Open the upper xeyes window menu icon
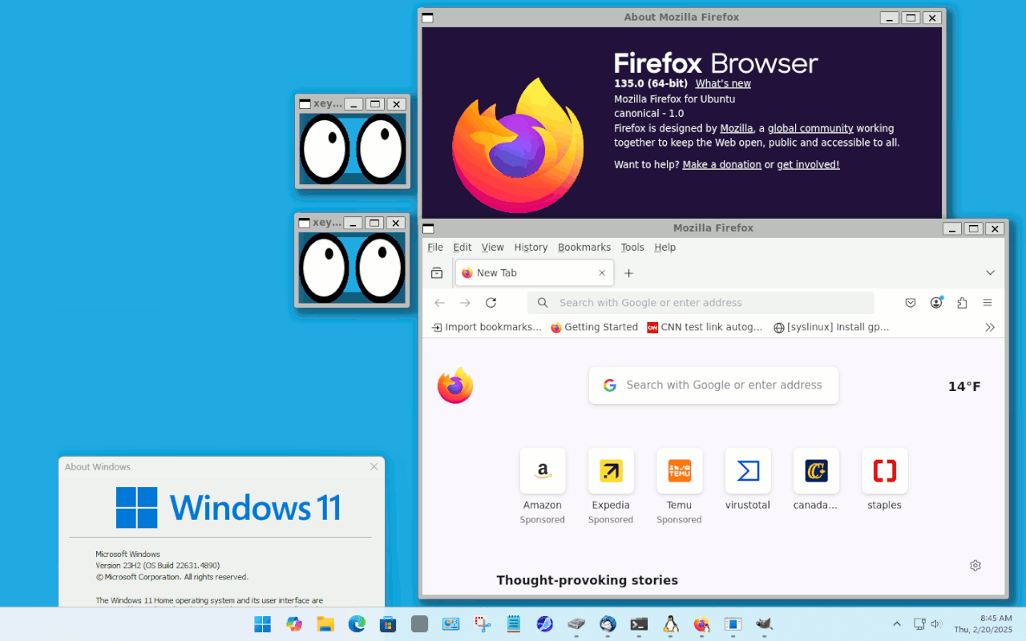The image size is (1026, 641). (x=305, y=104)
